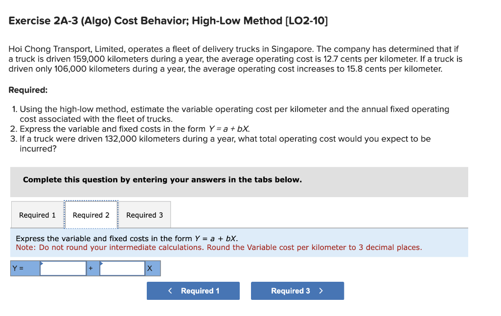501x316 pixels.
Task: Click the + symbol between answer boxes
Action: 91,268
